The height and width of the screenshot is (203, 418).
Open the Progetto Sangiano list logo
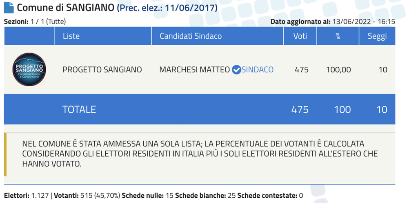click(x=29, y=69)
